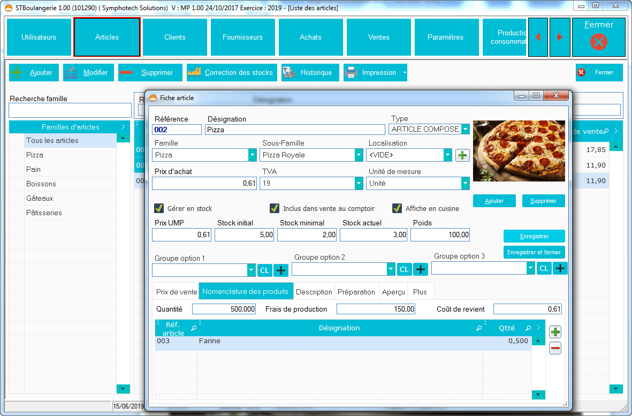
Task: Switch to the Préparation tab
Action: coord(356,292)
